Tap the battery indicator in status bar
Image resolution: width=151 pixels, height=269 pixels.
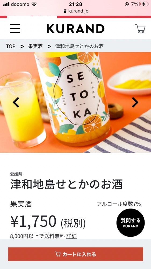(144, 4)
